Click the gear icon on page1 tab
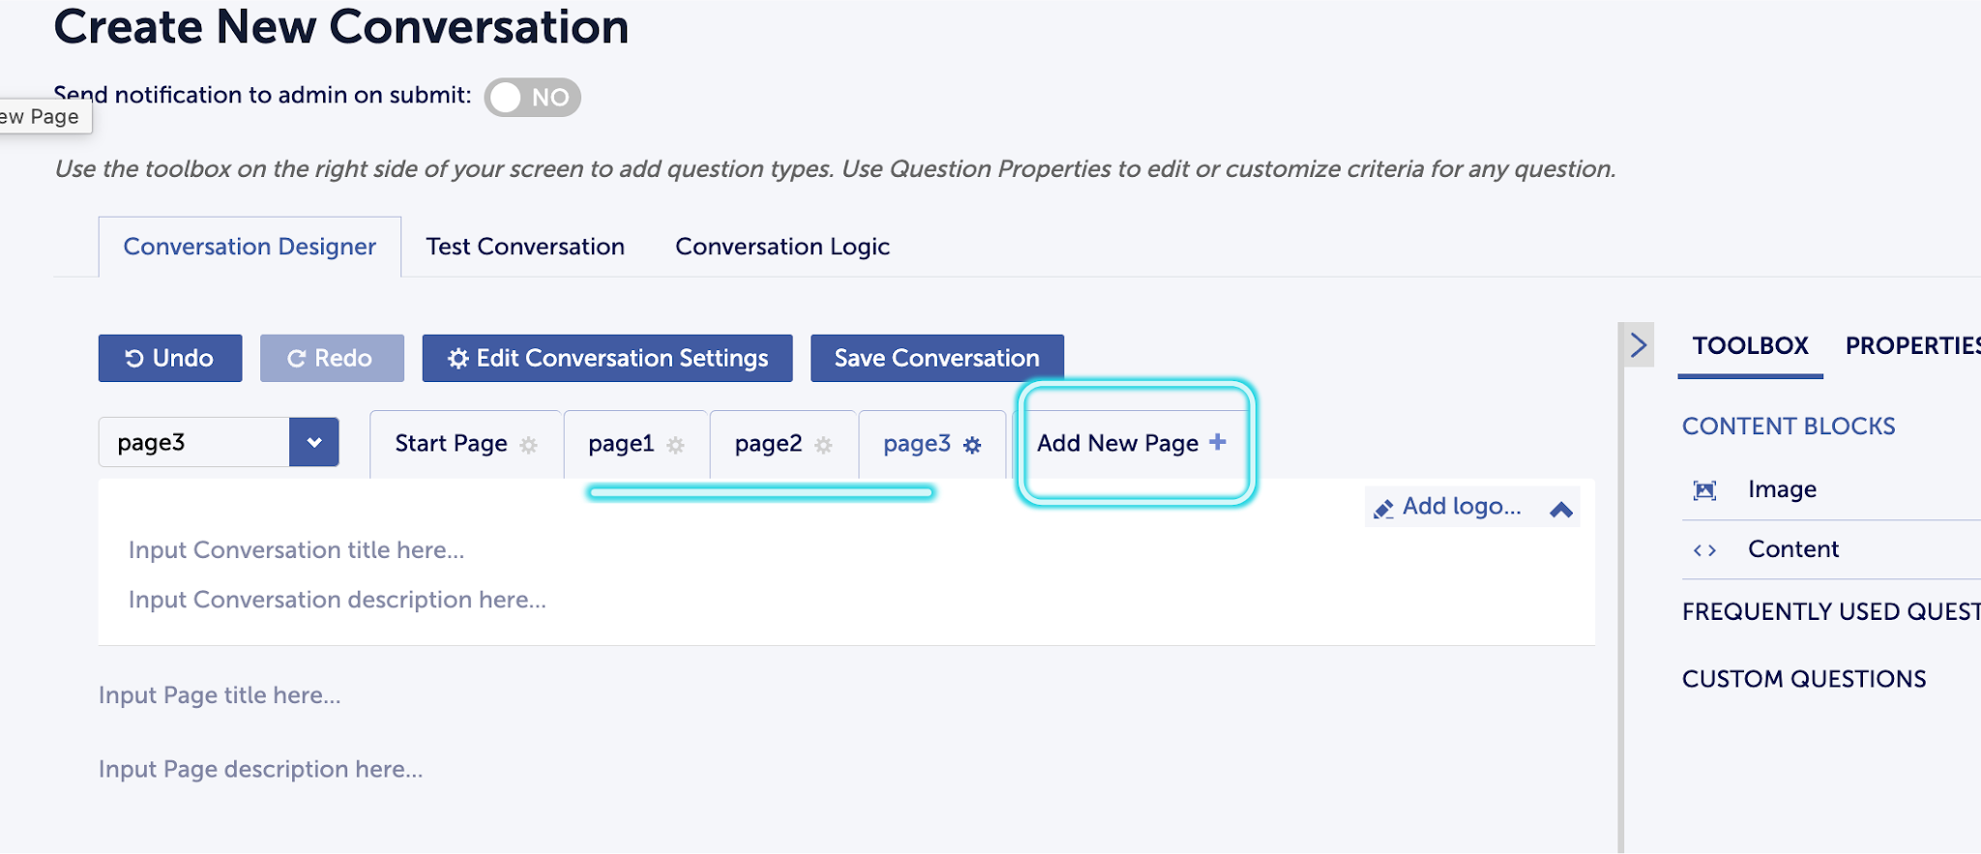Image resolution: width=1981 pixels, height=854 pixels. [x=675, y=445]
